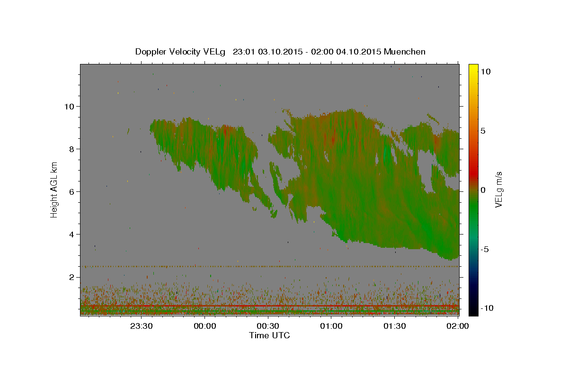
Task: Click the colorbar value 0 label
Action: pos(483,190)
